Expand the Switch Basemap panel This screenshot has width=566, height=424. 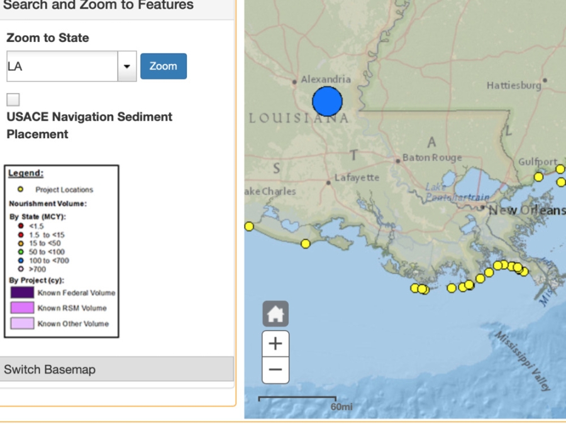point(117,369)
